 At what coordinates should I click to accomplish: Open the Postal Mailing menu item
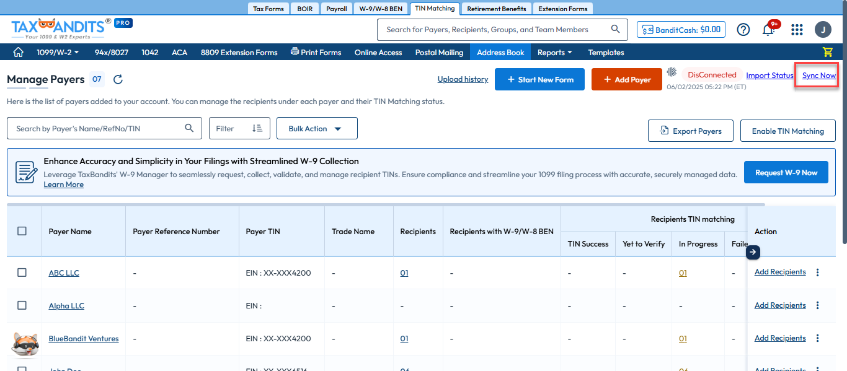pyautogui.click(x=439, y=53)
